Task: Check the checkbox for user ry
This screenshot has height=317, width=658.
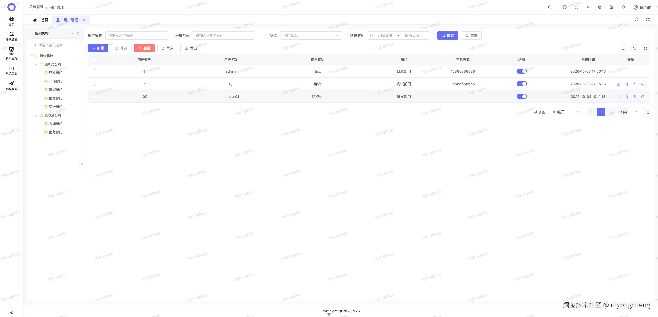Action: point(94,84)
